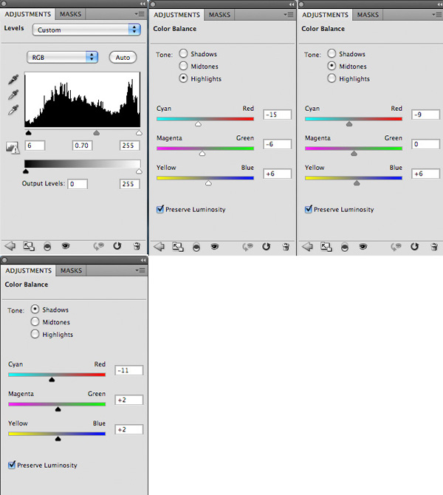Screen dimensions: 443x495
Task: Select Shadows radio in Highlights Color Balance panel
Action: [x=183, y=53]
